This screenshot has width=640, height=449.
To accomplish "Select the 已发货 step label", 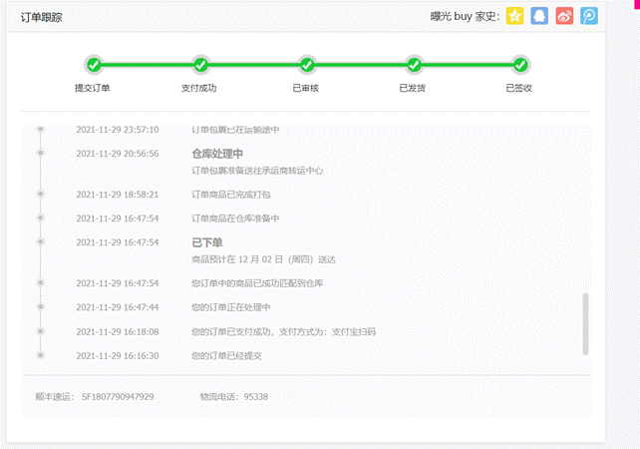I will [413, 88].
